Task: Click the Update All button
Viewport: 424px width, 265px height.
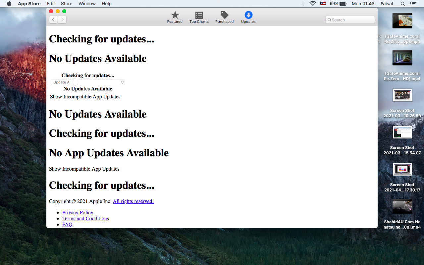Action: pyautogui.click(x=62, y=82)
